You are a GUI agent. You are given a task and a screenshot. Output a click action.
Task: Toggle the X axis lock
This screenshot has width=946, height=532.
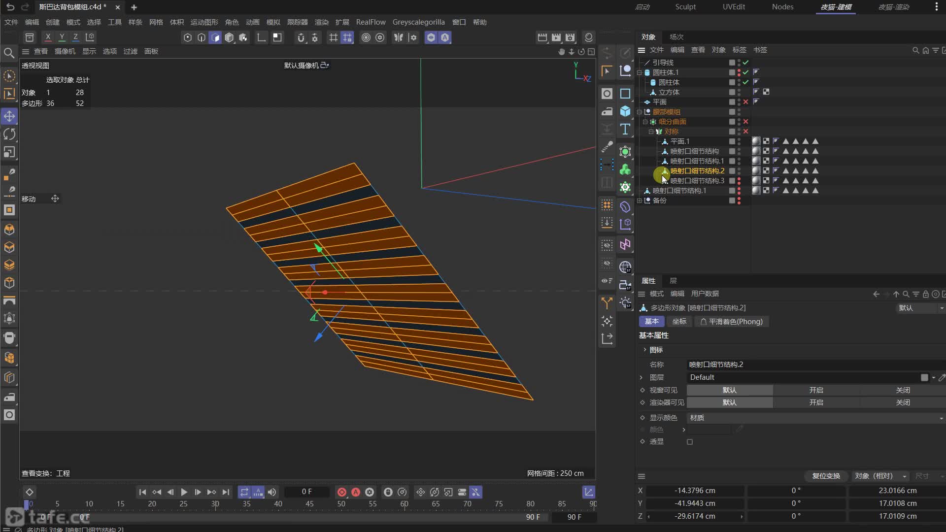[48, 37]
